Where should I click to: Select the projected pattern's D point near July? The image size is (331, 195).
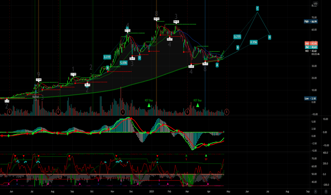click(x=270, y=37)
